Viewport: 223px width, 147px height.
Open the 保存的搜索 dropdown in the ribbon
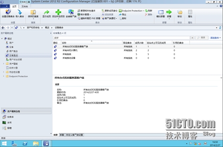(x=33, y=14)
